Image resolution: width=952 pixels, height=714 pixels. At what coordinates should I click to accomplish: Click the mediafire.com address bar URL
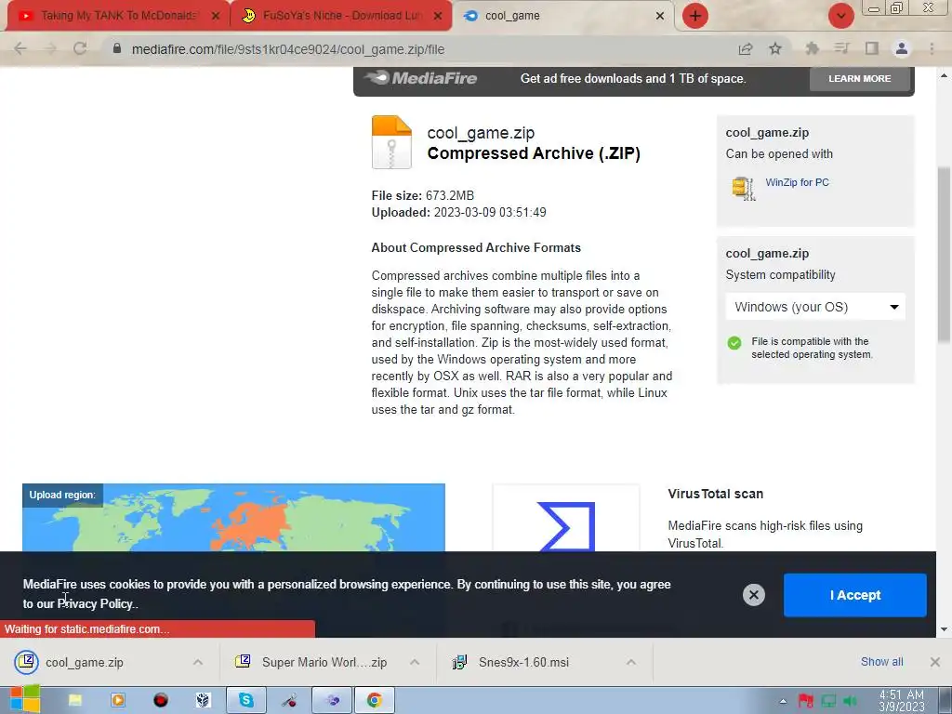pos(288,49)
